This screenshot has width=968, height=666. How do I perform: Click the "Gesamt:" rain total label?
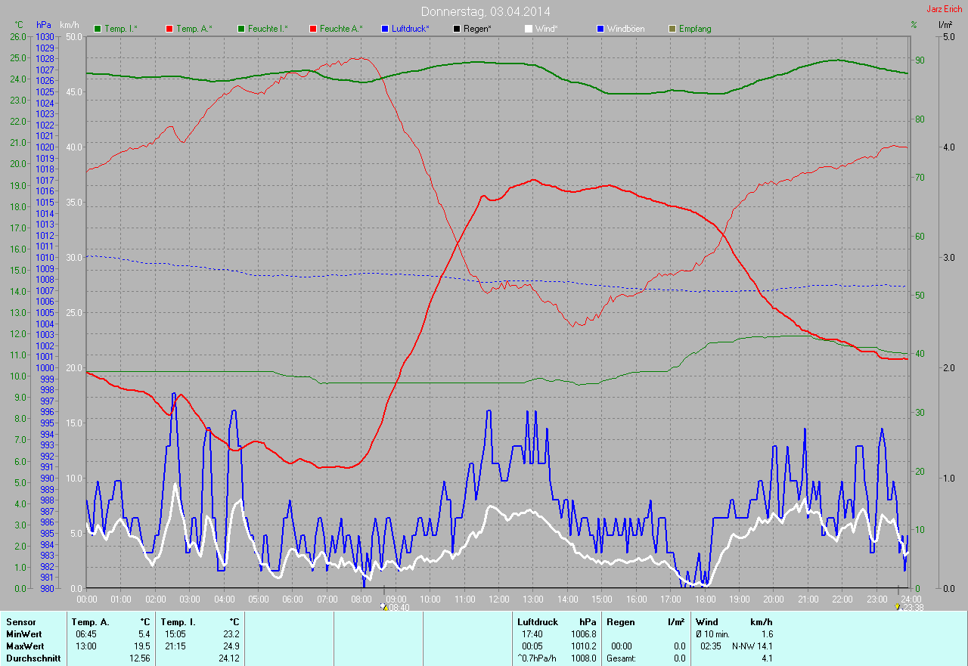tap(621, 658)
